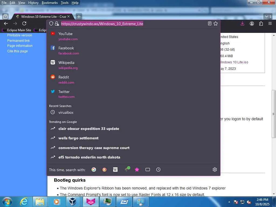Open the Windows Start orb
Image resolution: width=276 pixels, height=207 pixels.
[x=7, y=202]
